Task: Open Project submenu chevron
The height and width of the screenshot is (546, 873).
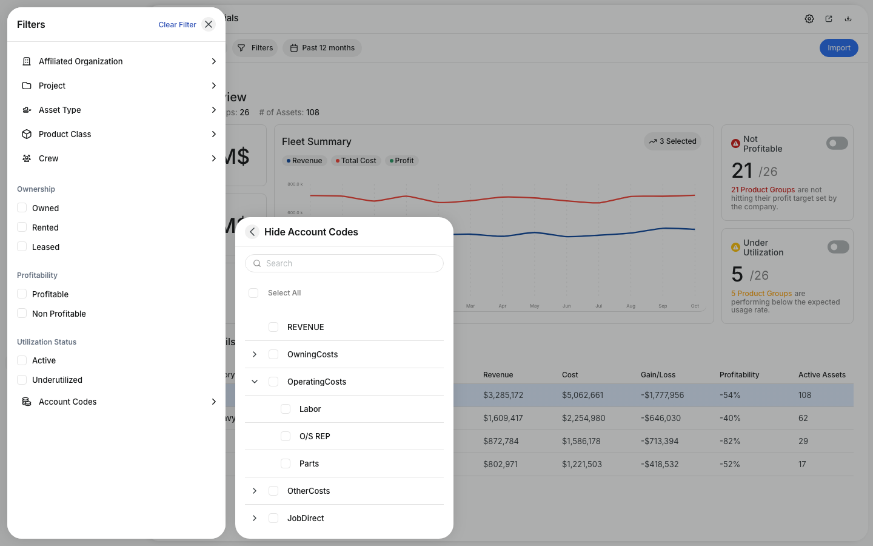Action: point(213,86)
